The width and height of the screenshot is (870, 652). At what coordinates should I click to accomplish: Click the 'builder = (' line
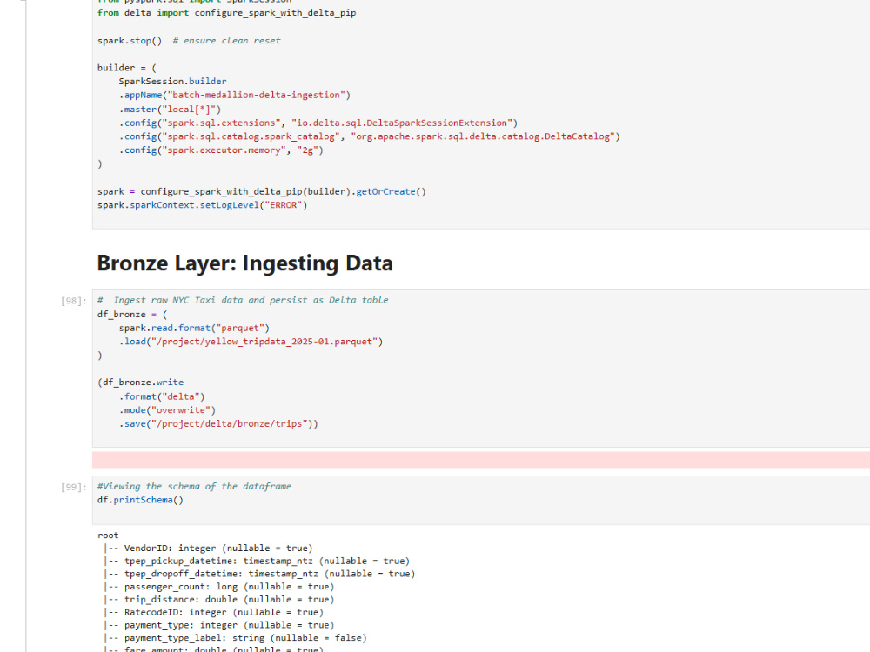pyautogui.click(x=127, y=68)
